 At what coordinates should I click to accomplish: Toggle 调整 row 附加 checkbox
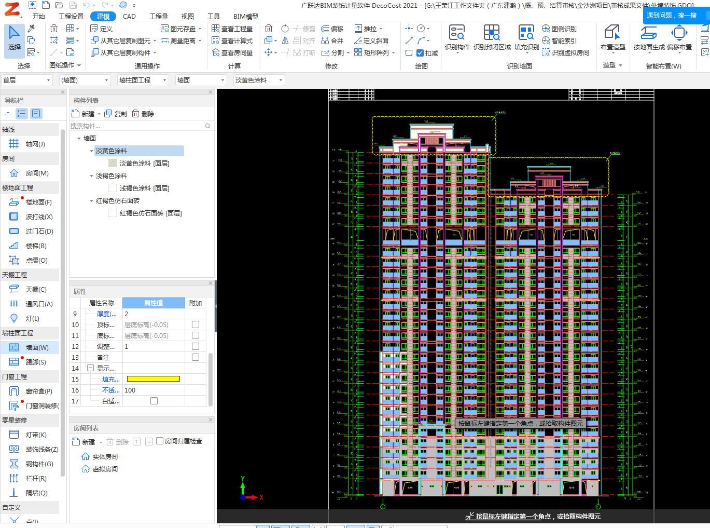(x=196, y=346)
